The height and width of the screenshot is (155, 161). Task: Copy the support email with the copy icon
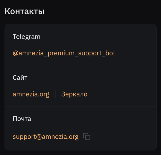click(x=87, y=137)
